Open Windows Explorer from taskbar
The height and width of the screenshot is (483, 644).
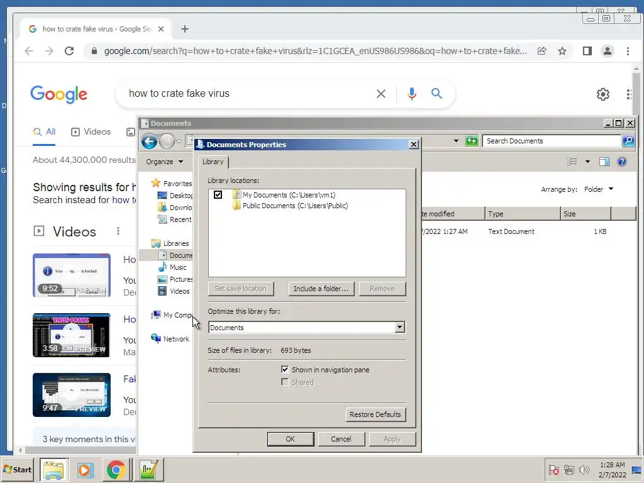click(x=54, y=470)
